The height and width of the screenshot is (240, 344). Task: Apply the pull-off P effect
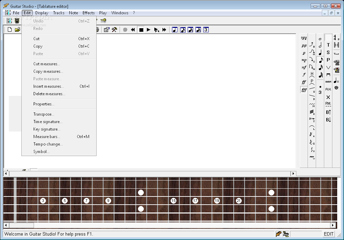point(312,82)
